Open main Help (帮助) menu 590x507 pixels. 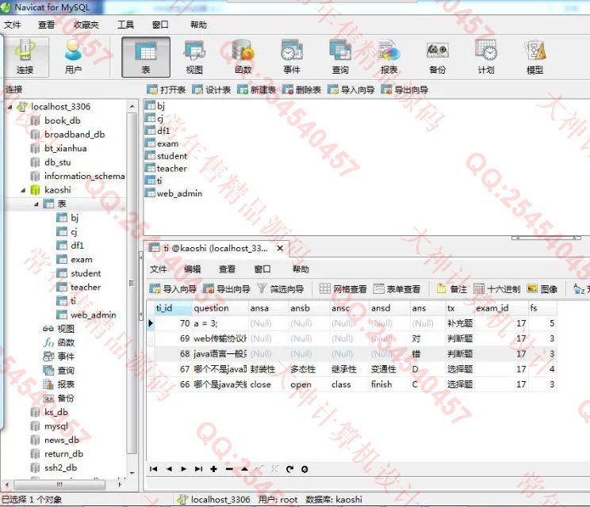click(198, 25)
